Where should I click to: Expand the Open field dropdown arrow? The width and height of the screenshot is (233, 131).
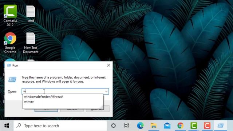point(106,91)
